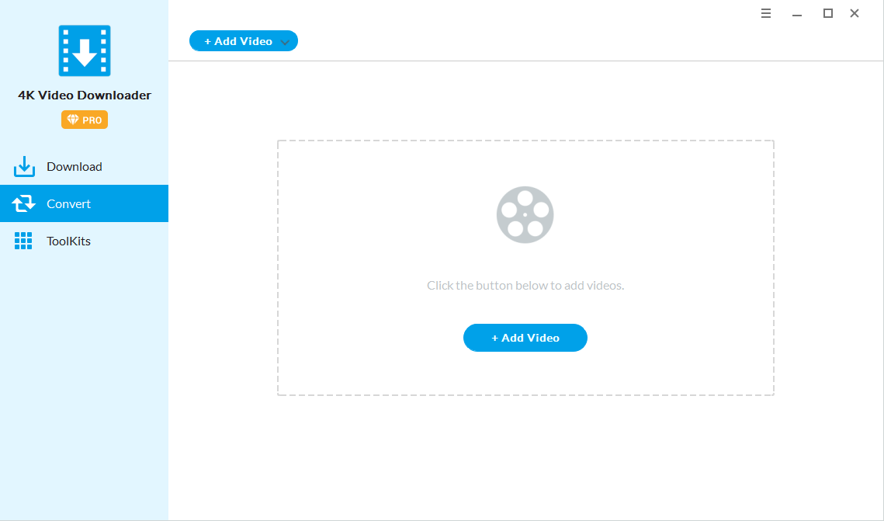The image size is (884, 521).
Task: Close the 4K Video Downloader window
Action: 855,13
